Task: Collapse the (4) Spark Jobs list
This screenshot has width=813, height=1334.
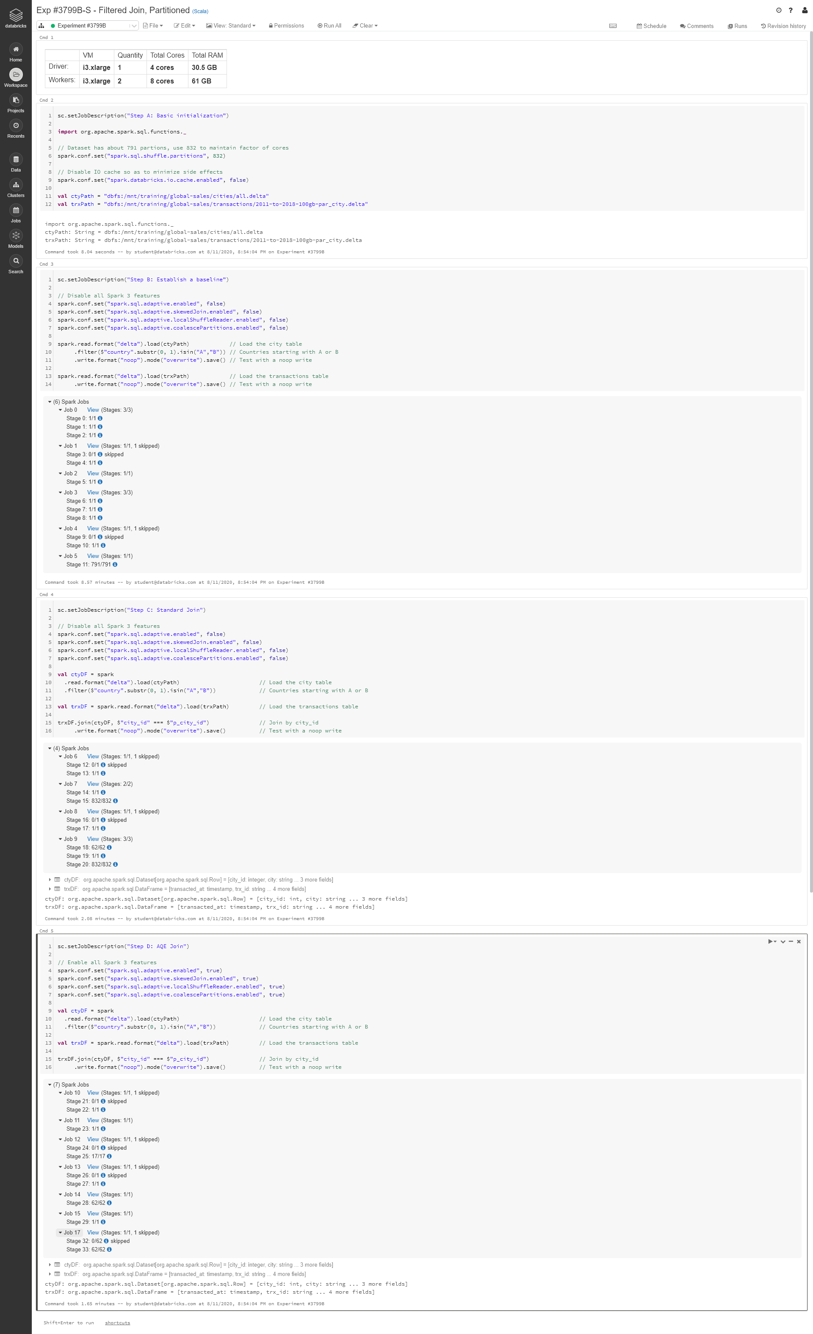Action: [x=50, y=748]
